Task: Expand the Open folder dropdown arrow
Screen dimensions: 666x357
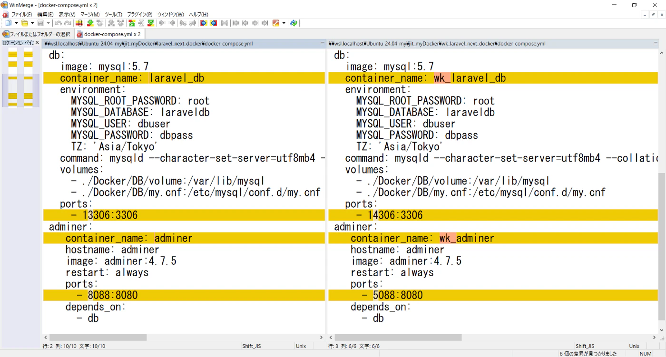Action: [x=32, y=23]
